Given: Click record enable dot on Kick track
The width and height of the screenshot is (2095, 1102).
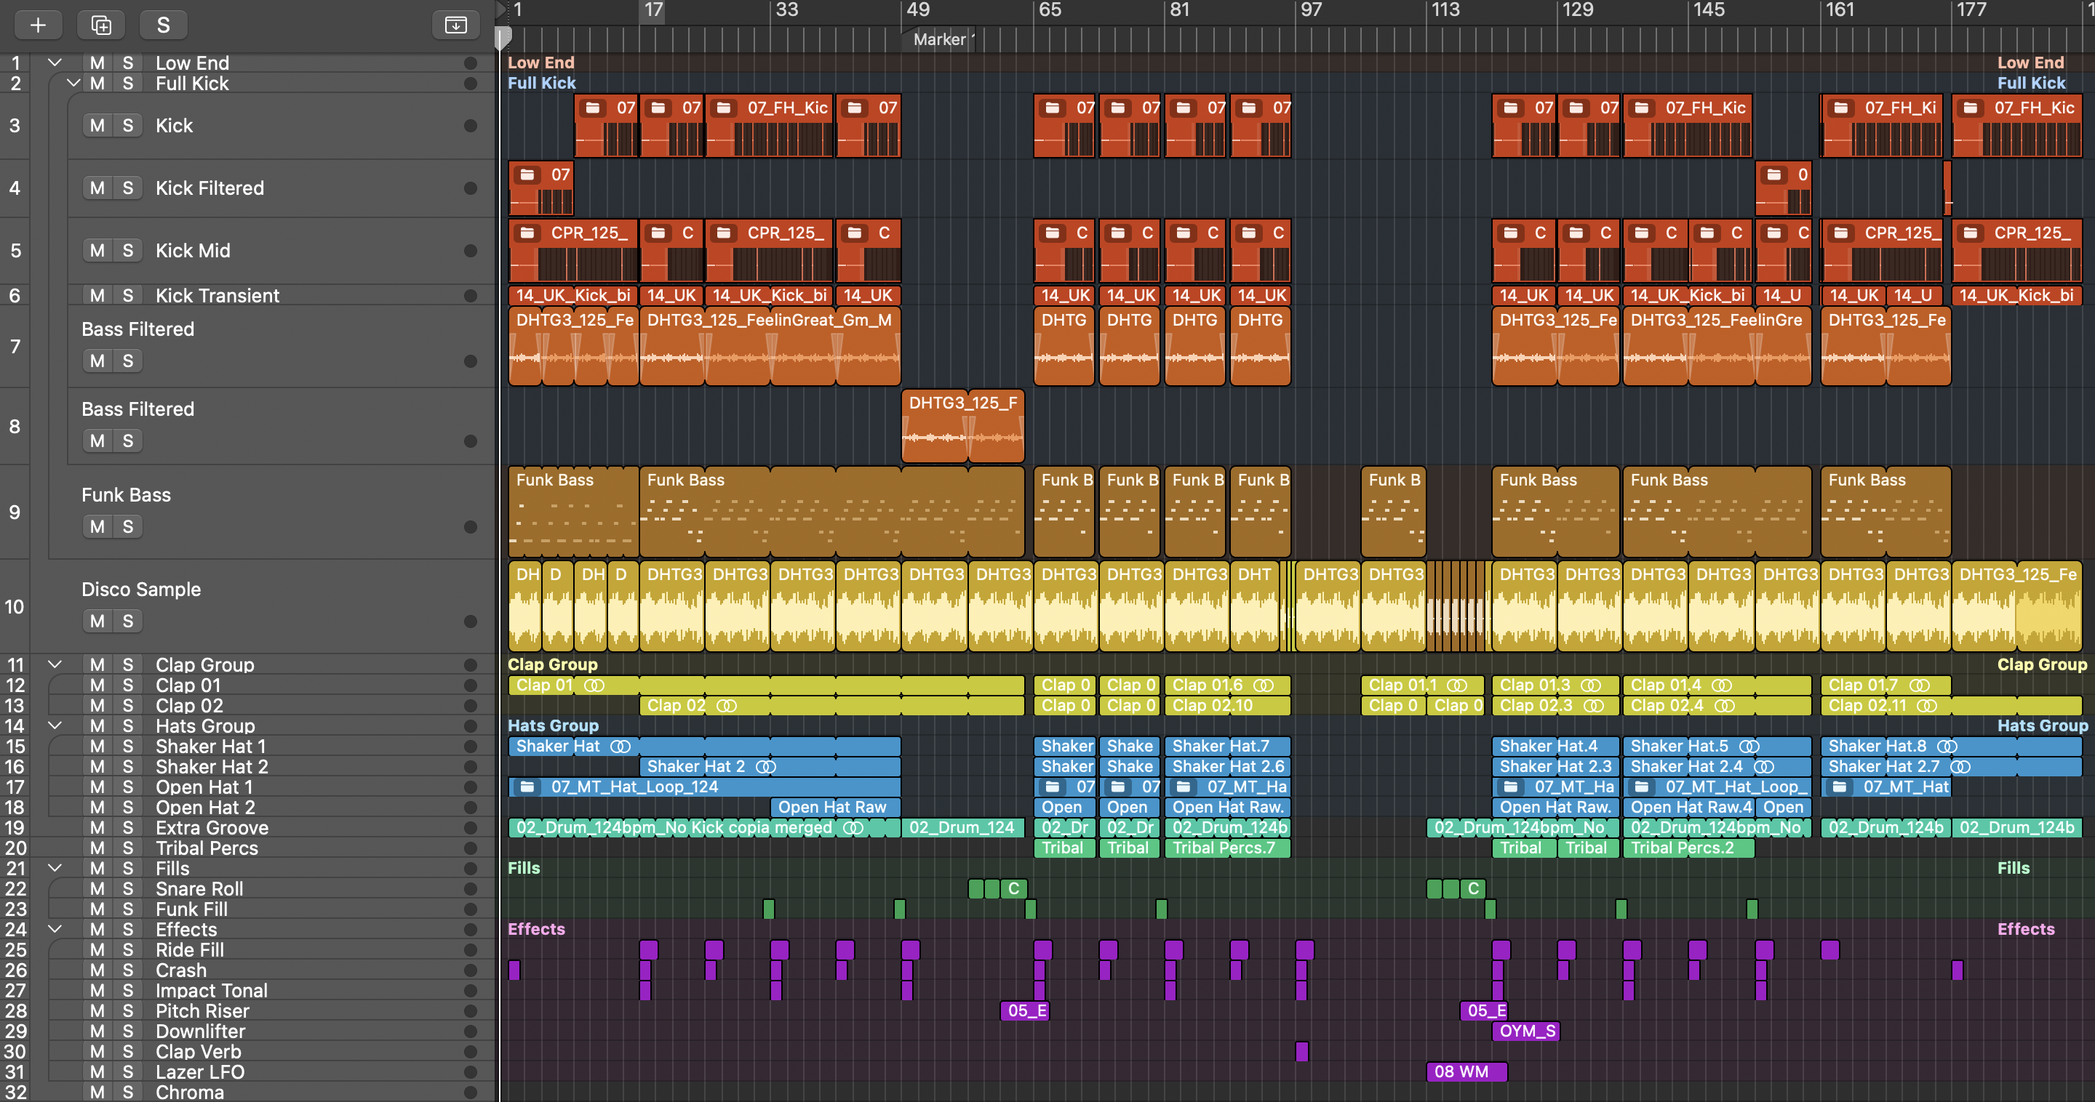Looking at the screenshot, I should coord(470,126).
